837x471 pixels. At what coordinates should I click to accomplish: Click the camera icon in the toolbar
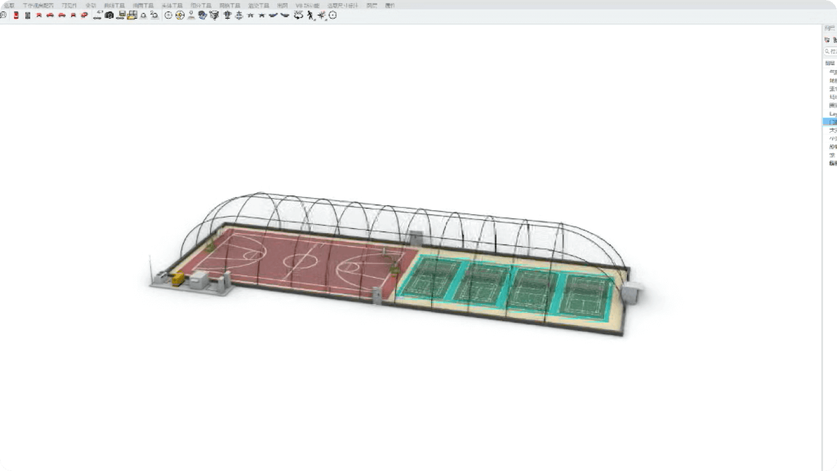click(x=109, y=15)
